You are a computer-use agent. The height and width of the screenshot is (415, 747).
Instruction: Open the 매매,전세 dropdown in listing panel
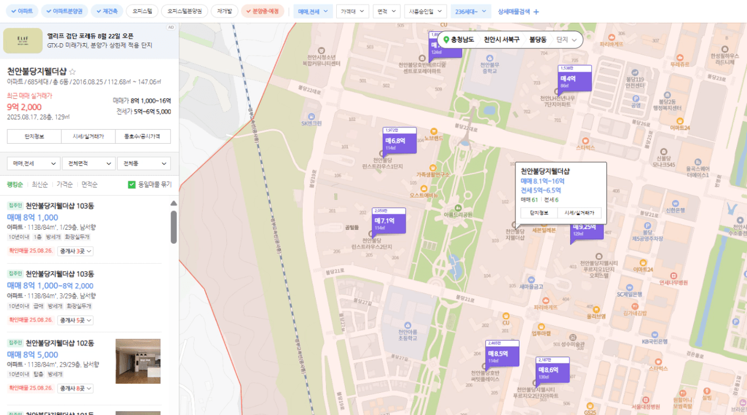point(34,163)
